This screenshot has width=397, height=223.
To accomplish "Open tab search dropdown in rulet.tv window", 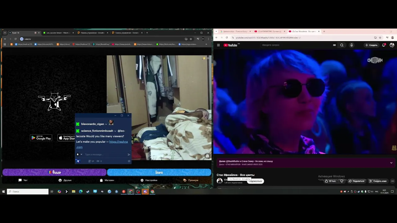I will coord(5,33).
